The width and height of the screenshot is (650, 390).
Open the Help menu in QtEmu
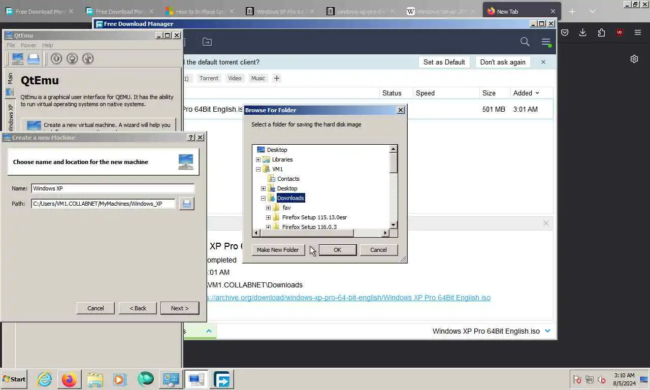(x=47, y=45)
